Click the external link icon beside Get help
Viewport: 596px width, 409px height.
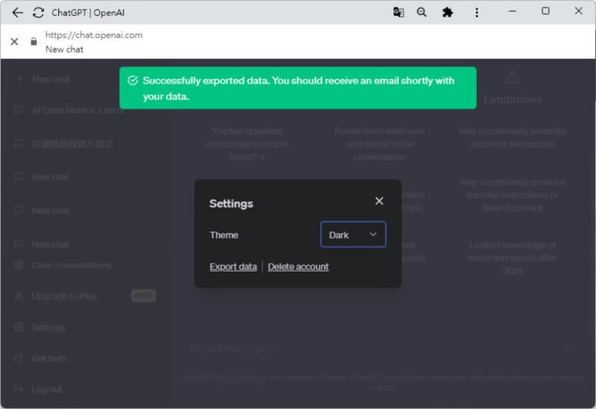click(19, 358)
